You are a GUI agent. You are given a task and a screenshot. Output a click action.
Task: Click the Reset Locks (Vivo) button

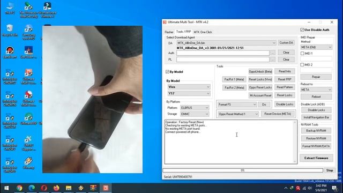(260, 79)
